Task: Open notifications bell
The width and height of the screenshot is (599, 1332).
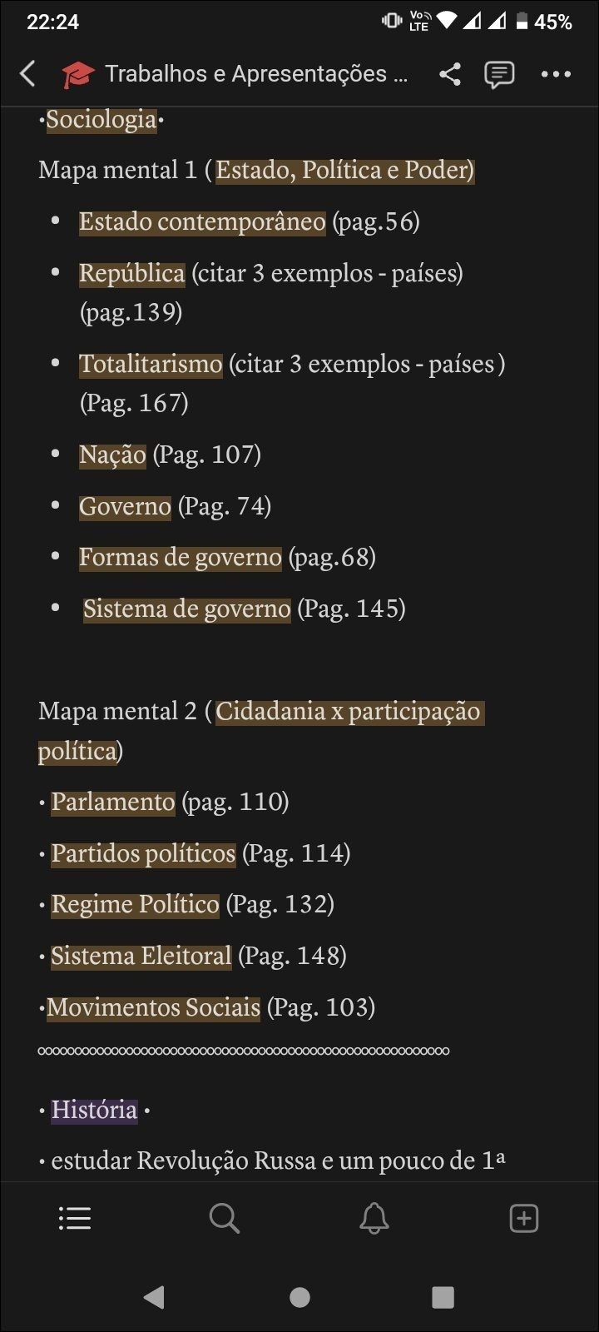Action: (374, 1219)
